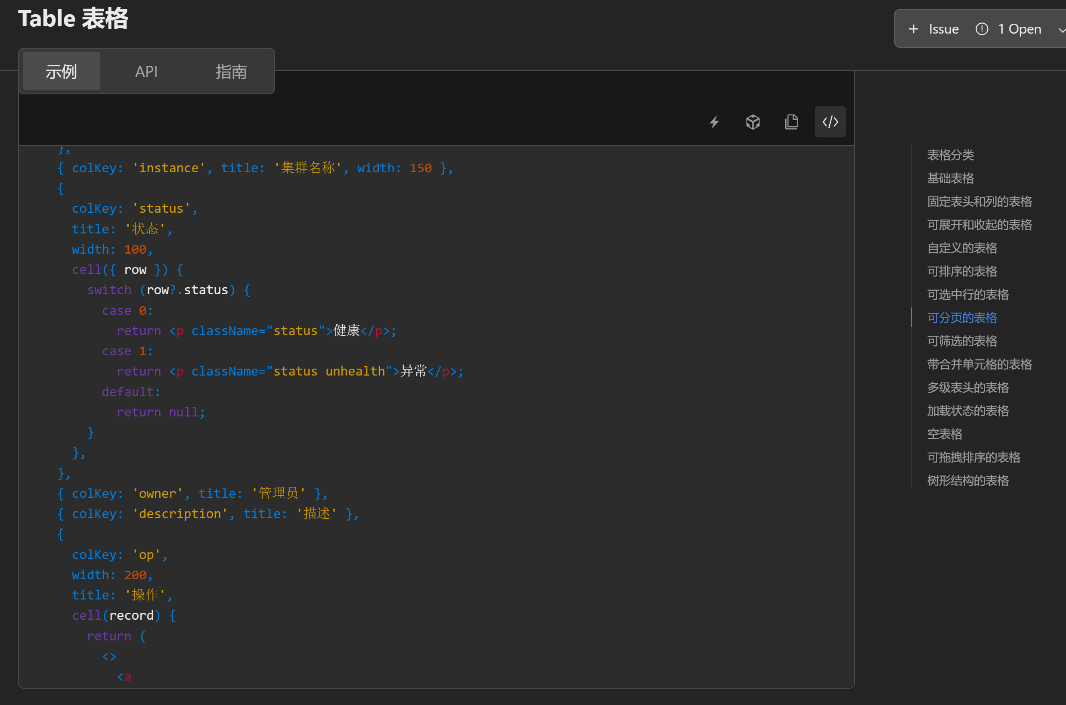Open the 指南 tab
This screenshot has height=705, width=1066.
[231, 71]
